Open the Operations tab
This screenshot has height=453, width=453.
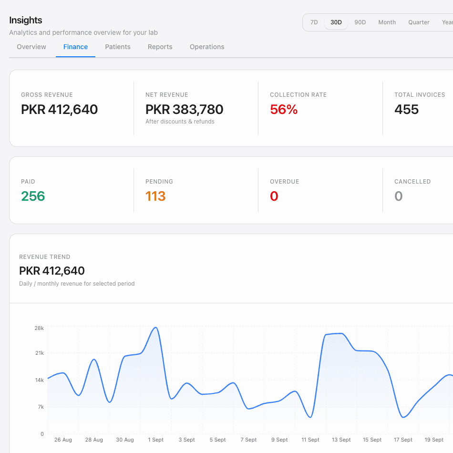coord(207,47)
